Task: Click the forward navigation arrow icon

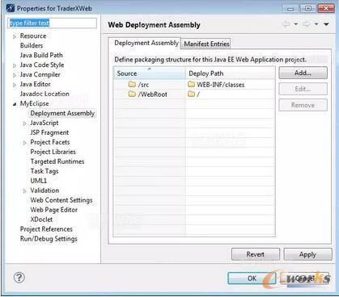Action: point(307,24)
